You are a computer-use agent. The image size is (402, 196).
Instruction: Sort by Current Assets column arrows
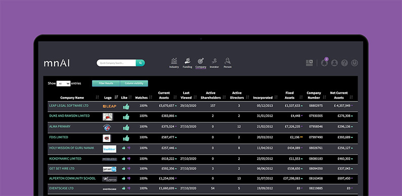point(175,97)
